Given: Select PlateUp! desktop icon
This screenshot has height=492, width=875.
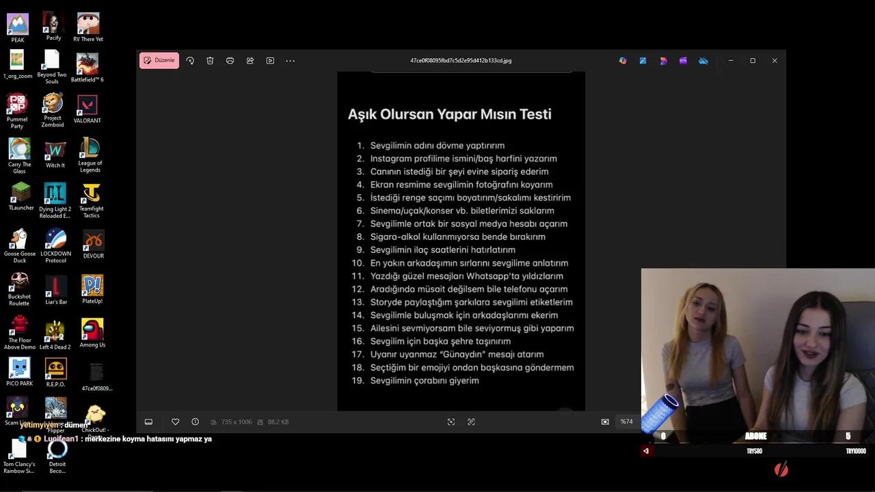Looking at the screenshot, I should pos(92,290).
